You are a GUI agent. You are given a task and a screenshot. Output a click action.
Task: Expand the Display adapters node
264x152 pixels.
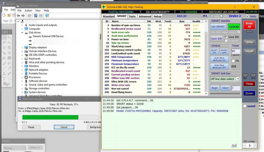point(22,48)
